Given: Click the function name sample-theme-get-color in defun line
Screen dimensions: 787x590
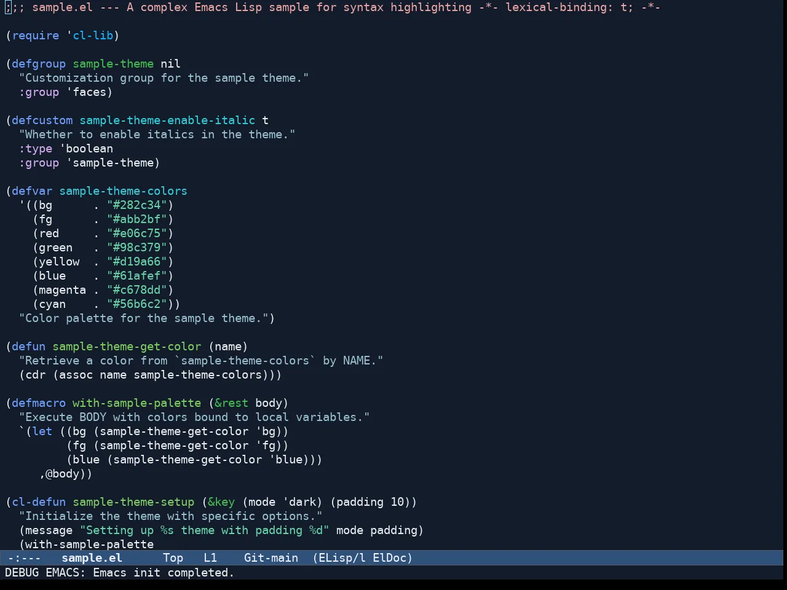Looking at the screenshot, I should pyautogui.click(x=127, y=347).
